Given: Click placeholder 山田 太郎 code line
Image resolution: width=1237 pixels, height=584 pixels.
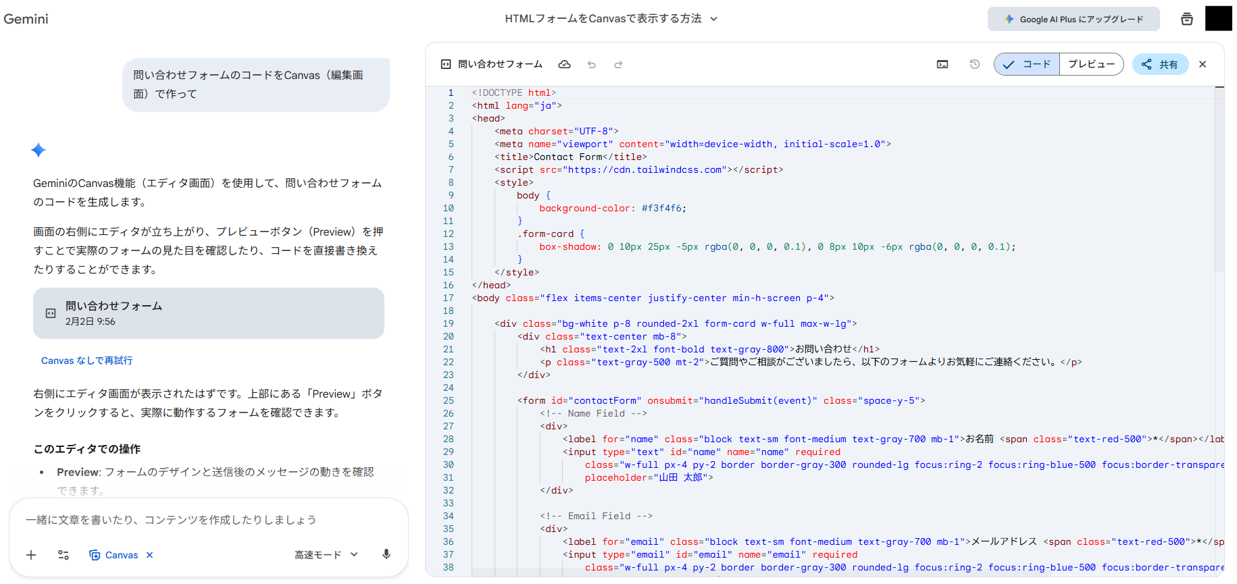Looking at the screenshot, I should pos(649,477).
